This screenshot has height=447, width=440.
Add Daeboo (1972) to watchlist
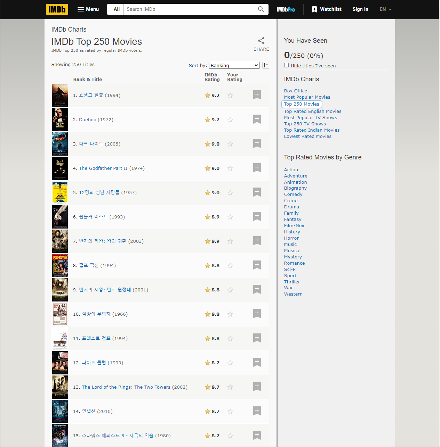(257, 119)
